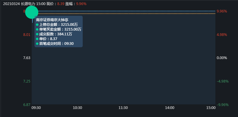Click the -4.98% percentage axis label
Viewport: 238px width, 117px height.
223,81
